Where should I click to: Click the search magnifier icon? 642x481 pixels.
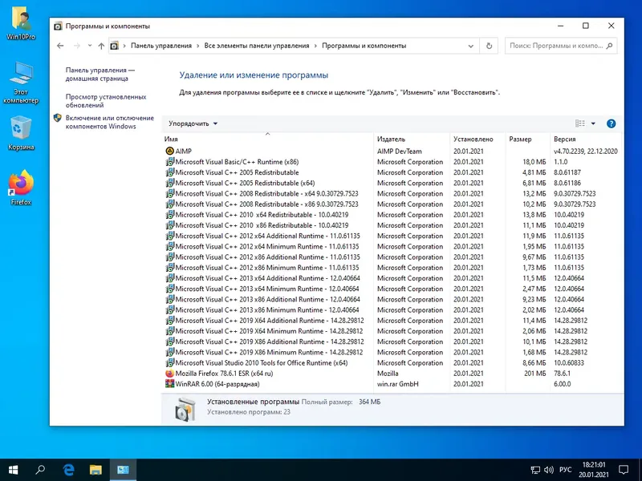(x=609, y=46)
